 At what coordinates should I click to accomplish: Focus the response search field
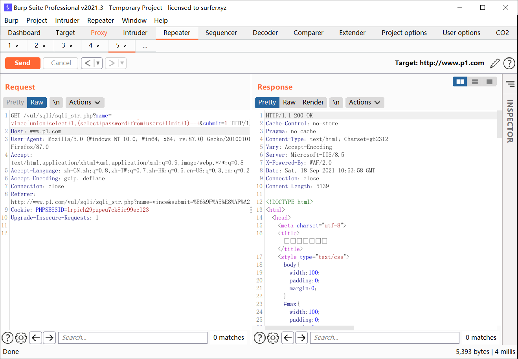(385, 338)
